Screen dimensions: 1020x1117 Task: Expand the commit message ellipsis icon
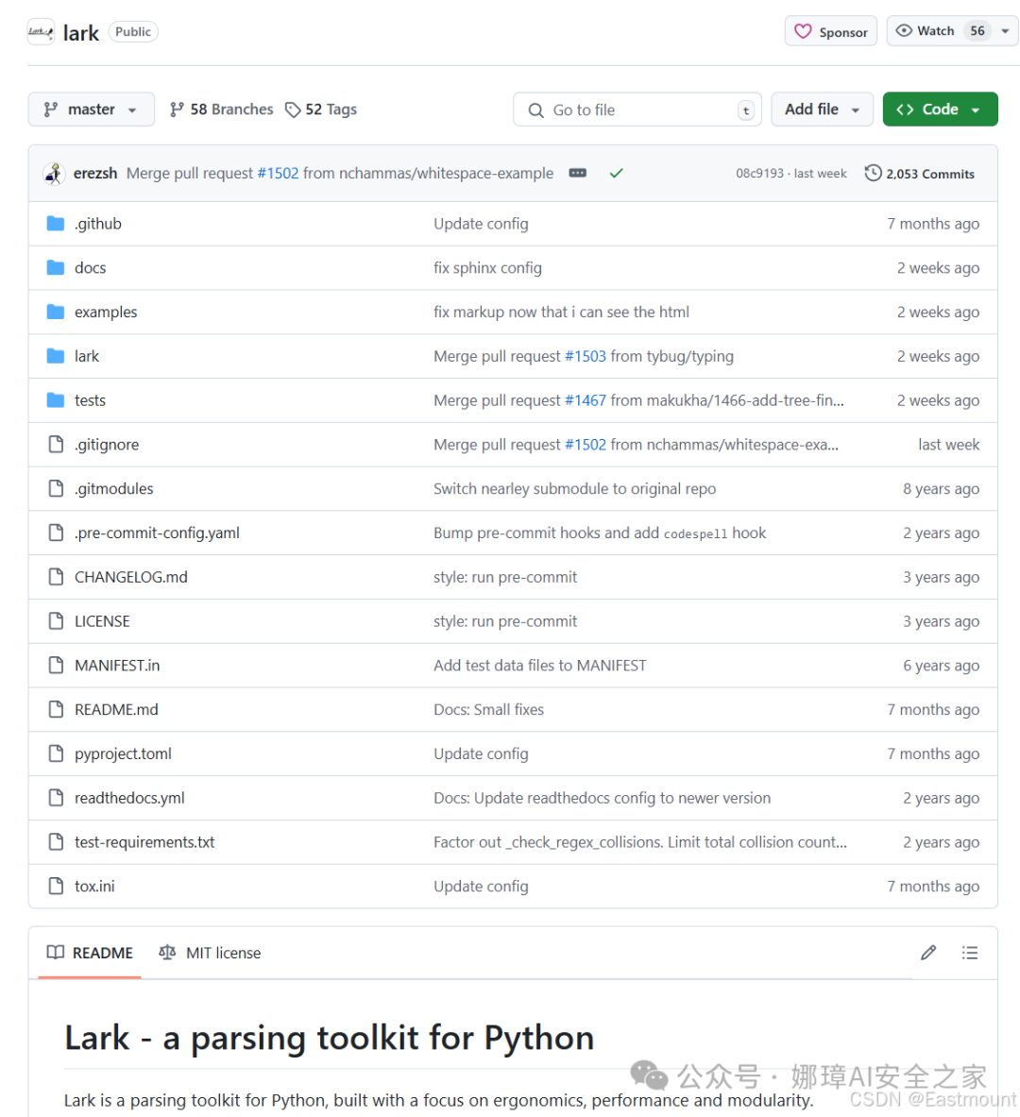click(x=577, y=173)
